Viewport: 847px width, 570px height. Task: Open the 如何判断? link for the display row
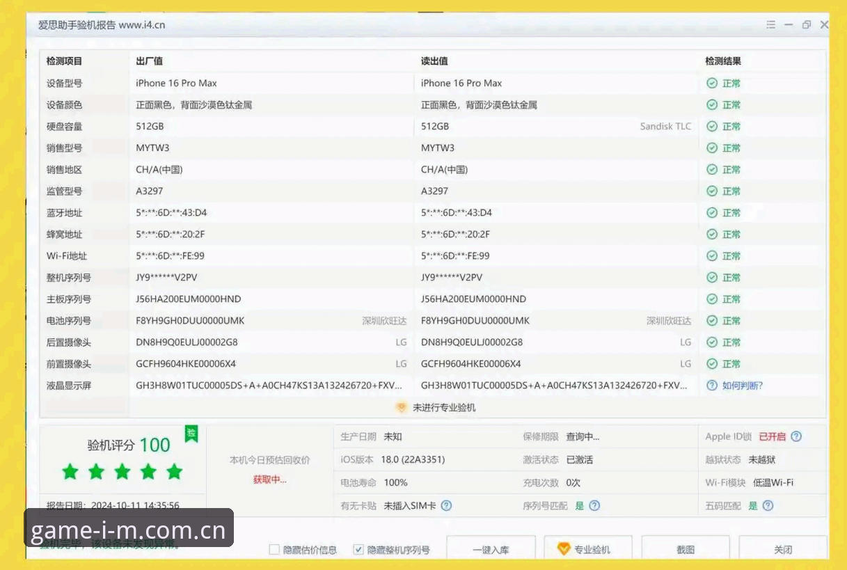pos(743,385)
